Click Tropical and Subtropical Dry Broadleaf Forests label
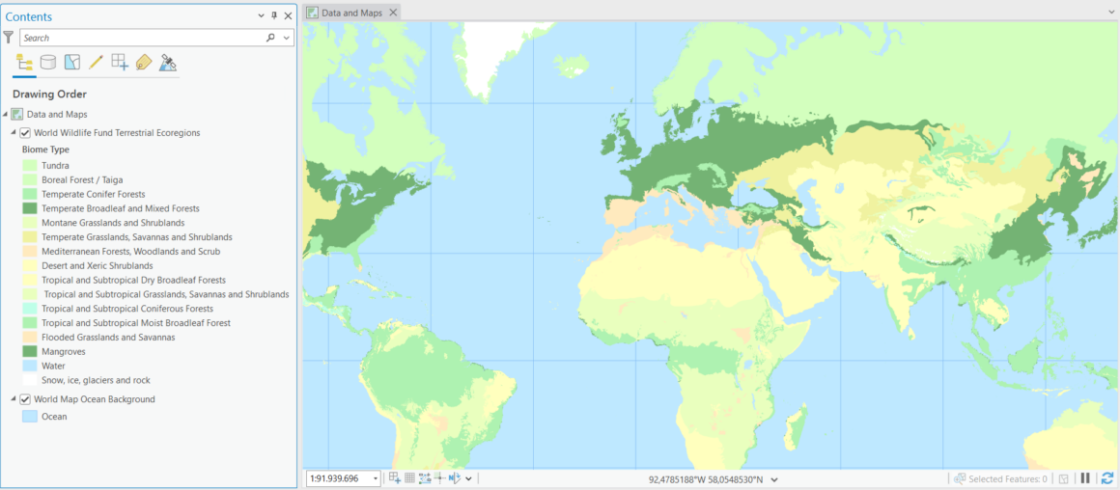Screen dimensions: 1120x490 pos(133,280)
